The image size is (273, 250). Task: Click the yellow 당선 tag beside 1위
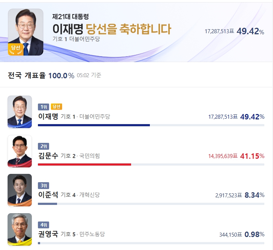(56, 107)
